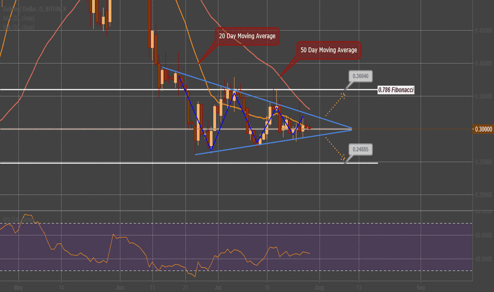Click the current price tag 0.30000

point(483,129)
